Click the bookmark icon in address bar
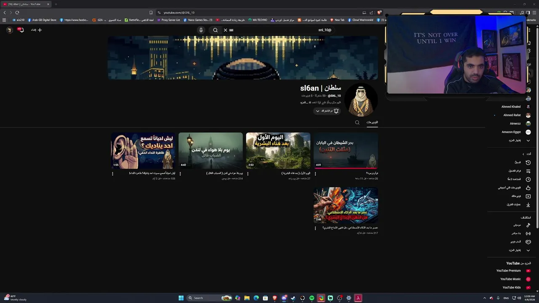The height and width of the screenshot is (303, 539). [x=151, y=13]
